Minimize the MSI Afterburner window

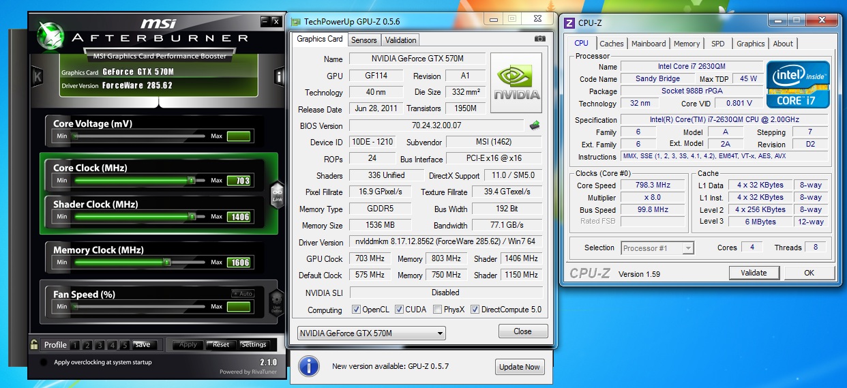tap(265, 22)
